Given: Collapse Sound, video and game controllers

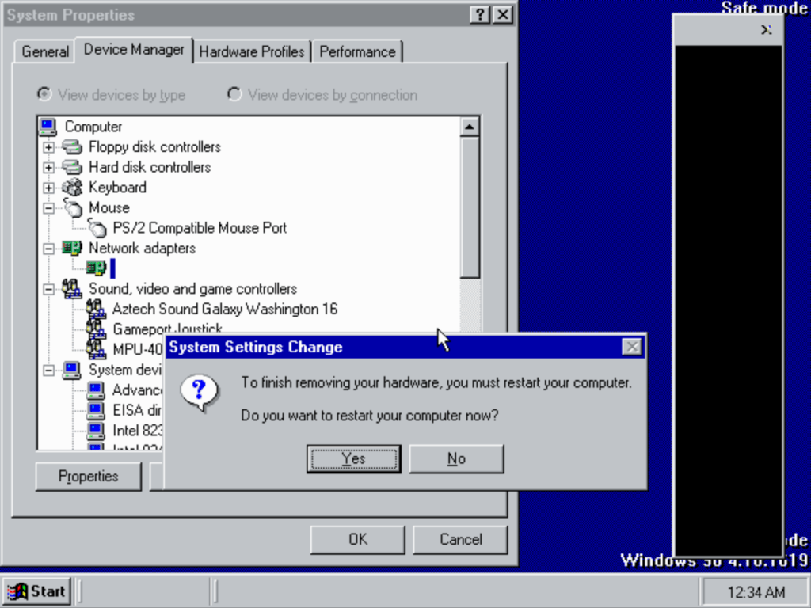Looking at the screenshot, I should pos(49,289).
